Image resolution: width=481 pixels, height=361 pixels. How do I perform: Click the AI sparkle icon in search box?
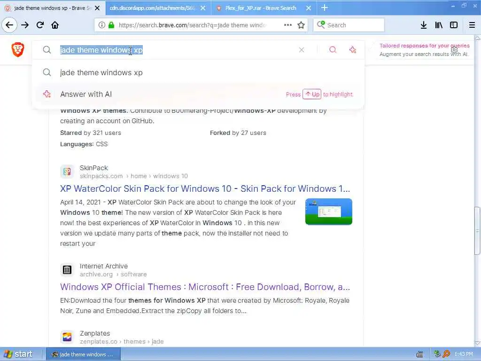pyautogui.click(x=353, y=49)
